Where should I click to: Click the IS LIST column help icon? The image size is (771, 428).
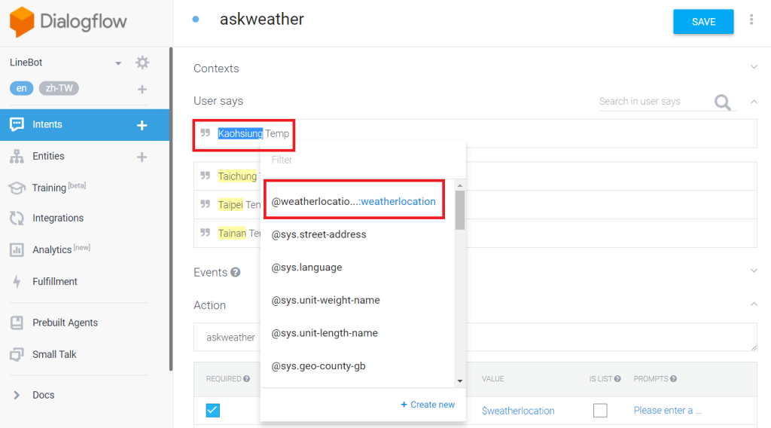(617, 379)
